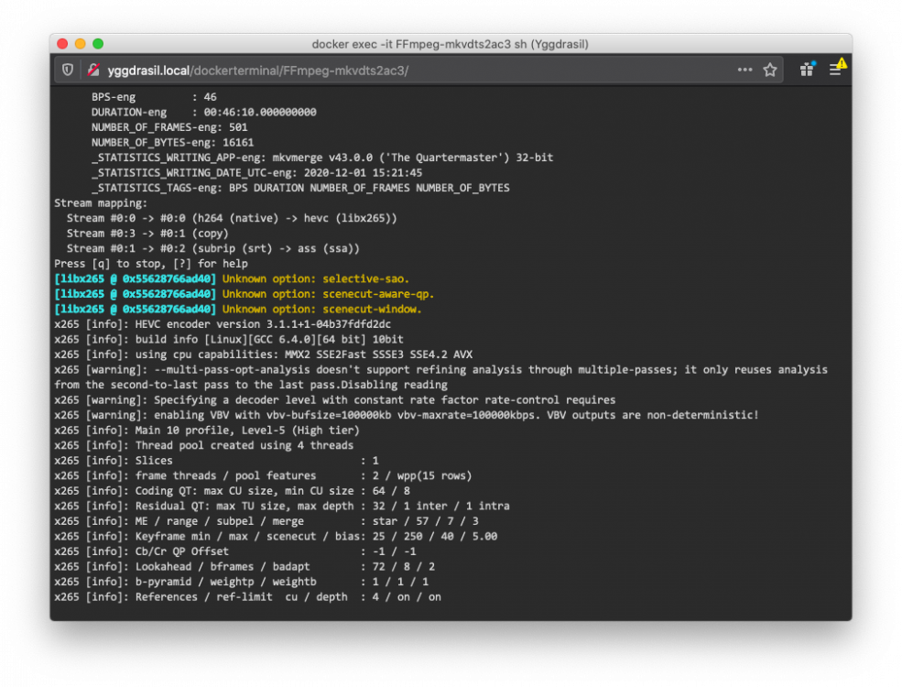The image size is (902, 687).
Task: Click the 'Main 10 profile, Level-5' line
Action: (207, 431)
